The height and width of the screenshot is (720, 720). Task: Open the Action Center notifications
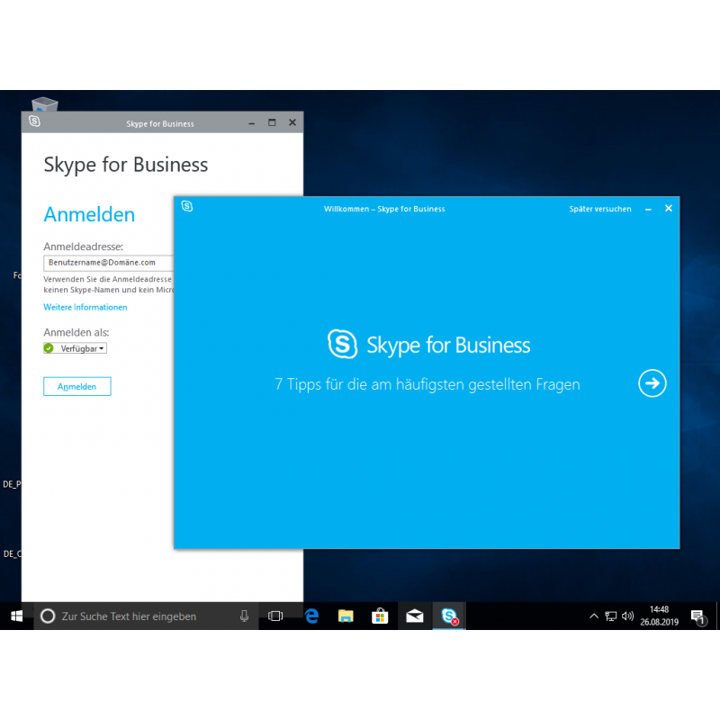point(697,616)
